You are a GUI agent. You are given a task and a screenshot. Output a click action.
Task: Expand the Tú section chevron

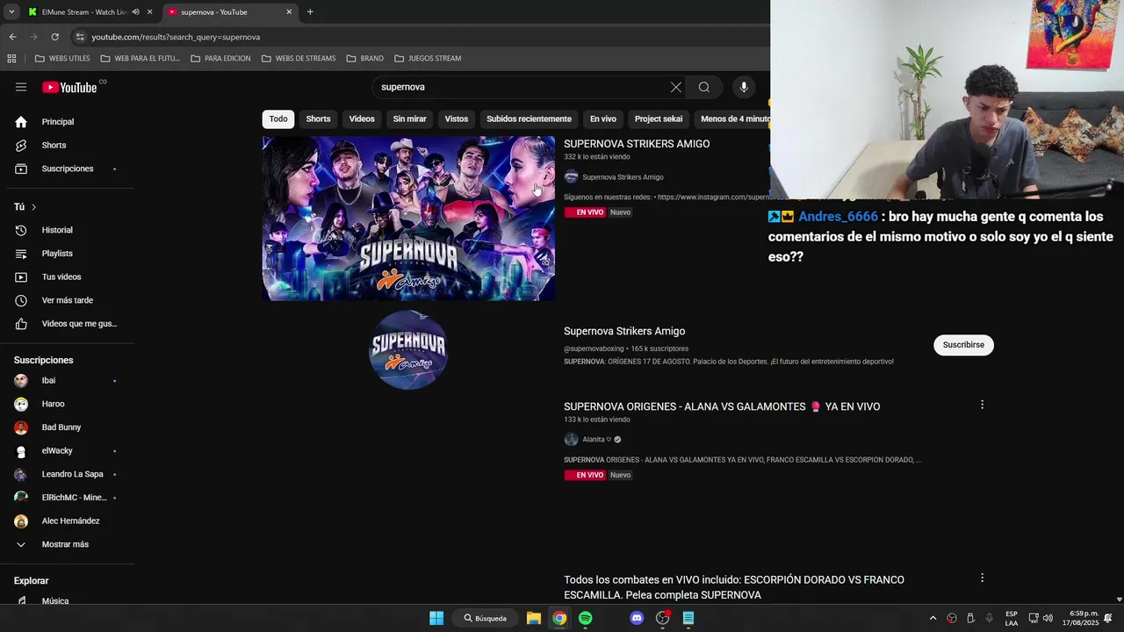[33, 207]
